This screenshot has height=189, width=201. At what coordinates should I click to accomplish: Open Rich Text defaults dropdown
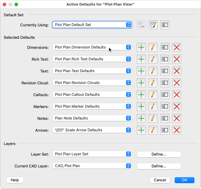coord(92,59)
